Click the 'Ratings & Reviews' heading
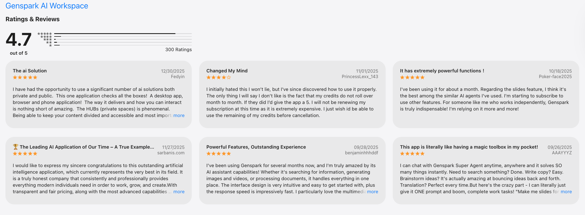 32,19
